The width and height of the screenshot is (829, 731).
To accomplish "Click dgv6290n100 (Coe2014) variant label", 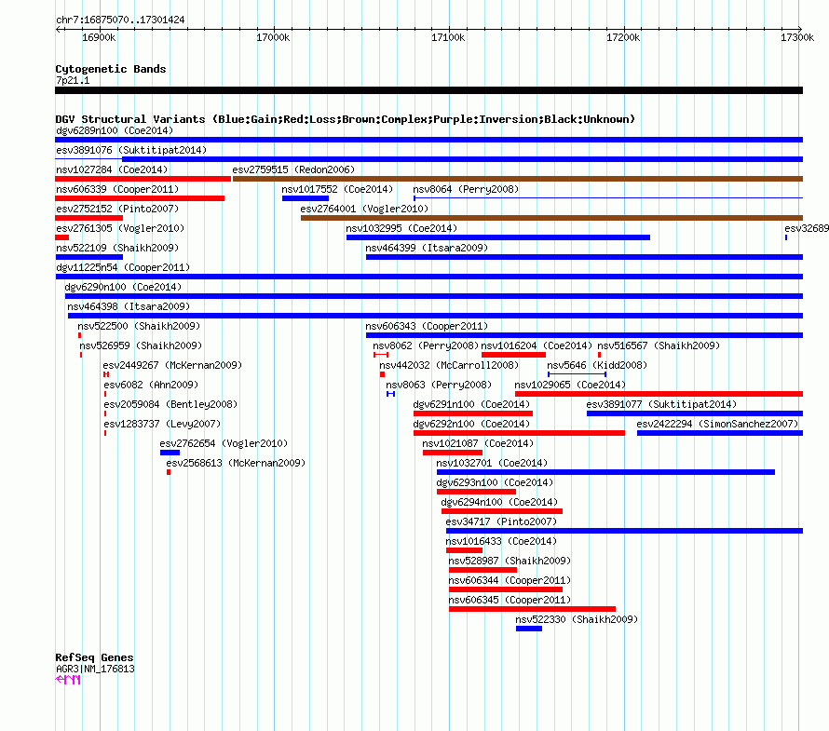I will click(123, 287).
